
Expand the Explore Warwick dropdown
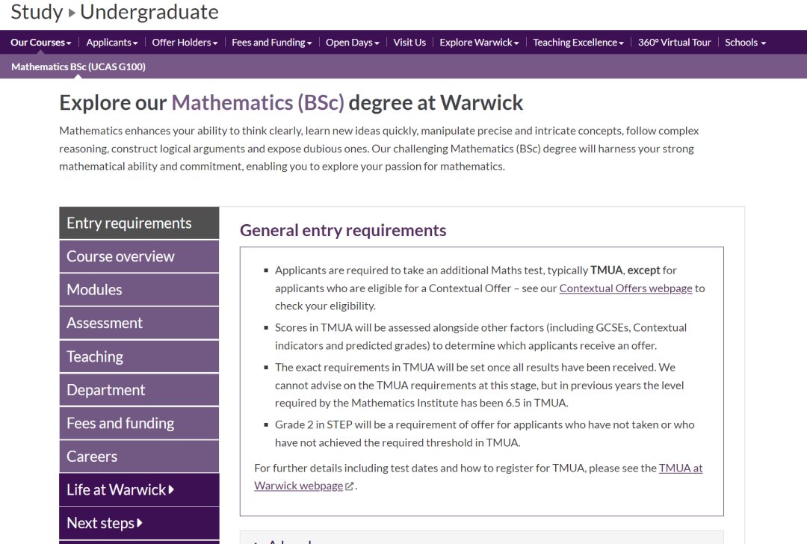[479, 43]
